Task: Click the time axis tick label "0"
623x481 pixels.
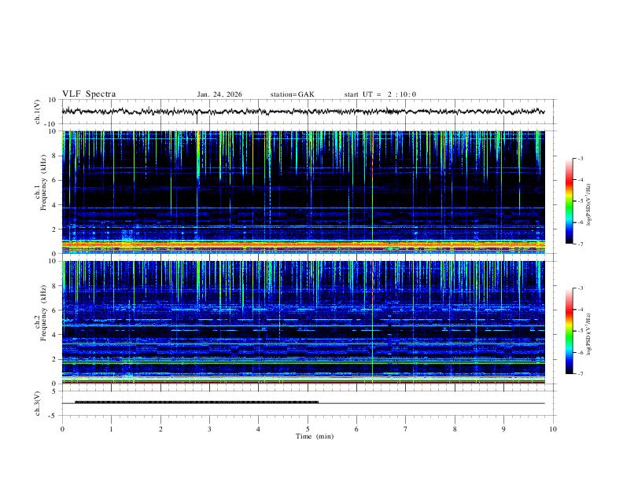Action: pyautogui.click(x=62, y=429)
